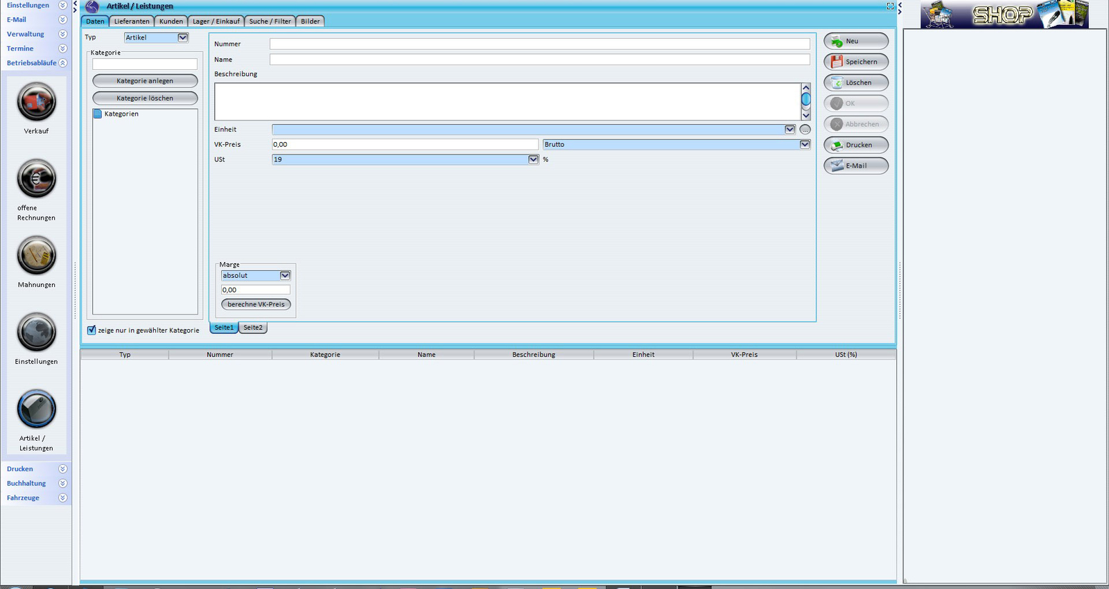The image size is (1109, 589).
Task: Click into the Nummer input field
Action: pos(540,44)
